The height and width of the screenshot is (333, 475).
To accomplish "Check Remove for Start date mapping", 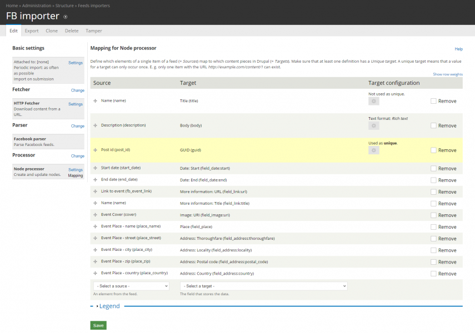I will 433,168.
